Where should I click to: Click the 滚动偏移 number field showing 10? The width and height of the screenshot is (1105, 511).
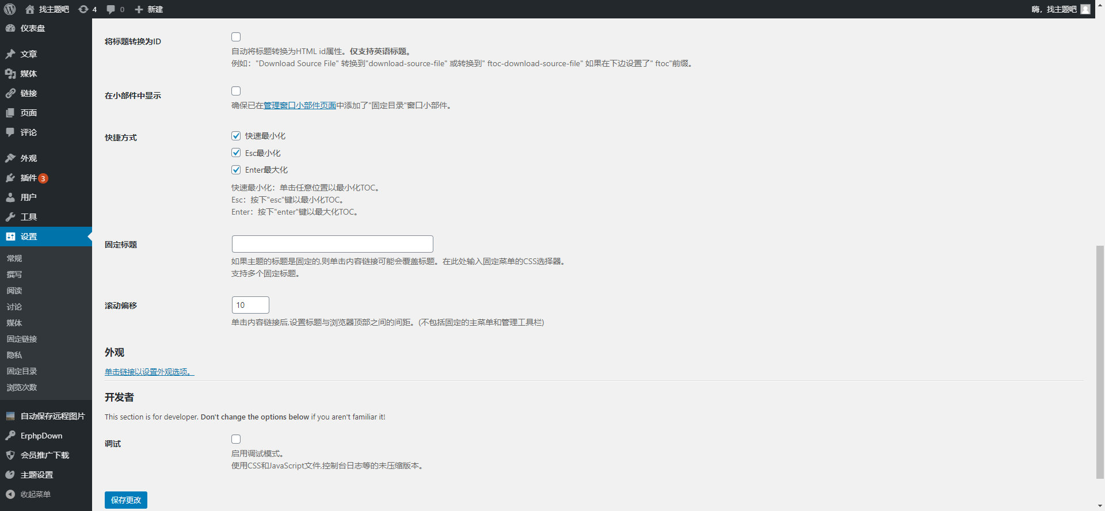[x=250, y=305]
